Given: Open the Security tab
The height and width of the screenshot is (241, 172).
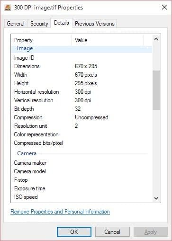Looking at the screenshot, I should (39, 24).
